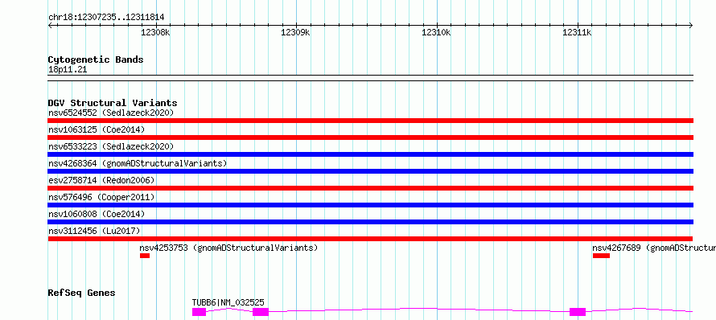
Task: Click the chr18:12307235..12311814 coordinates text
Action: pos(106,18)
